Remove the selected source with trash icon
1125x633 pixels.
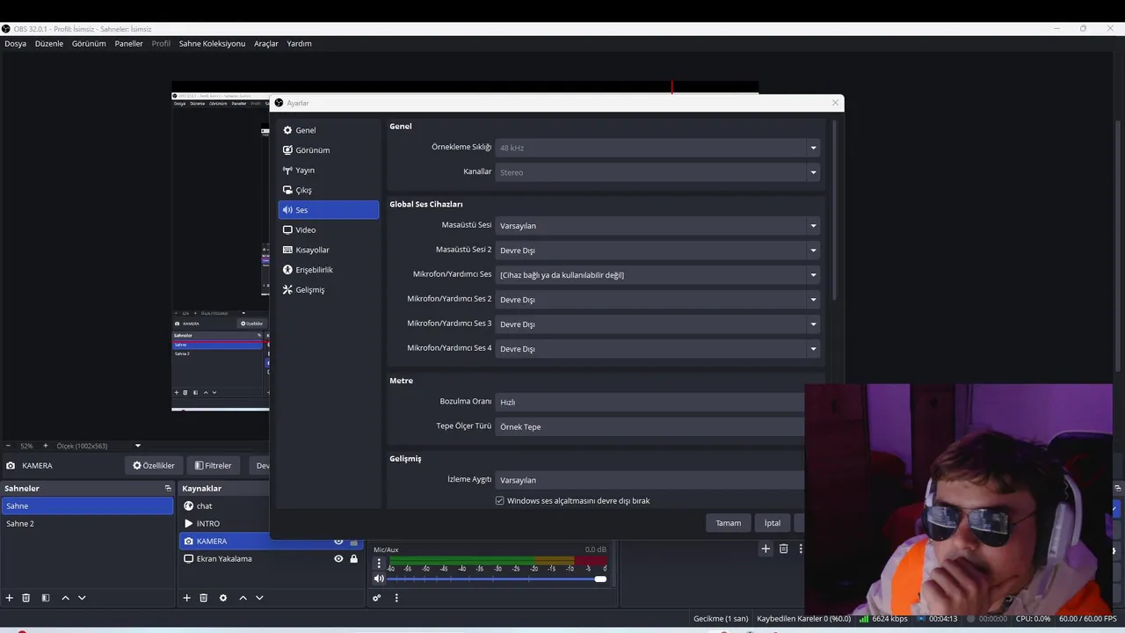click(203, 598)
